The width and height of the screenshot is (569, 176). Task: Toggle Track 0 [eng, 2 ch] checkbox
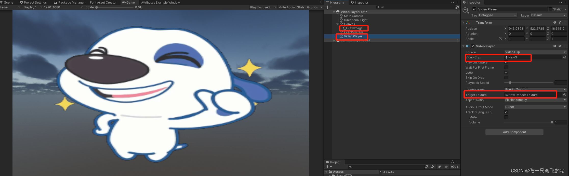[x=506, y=112]
